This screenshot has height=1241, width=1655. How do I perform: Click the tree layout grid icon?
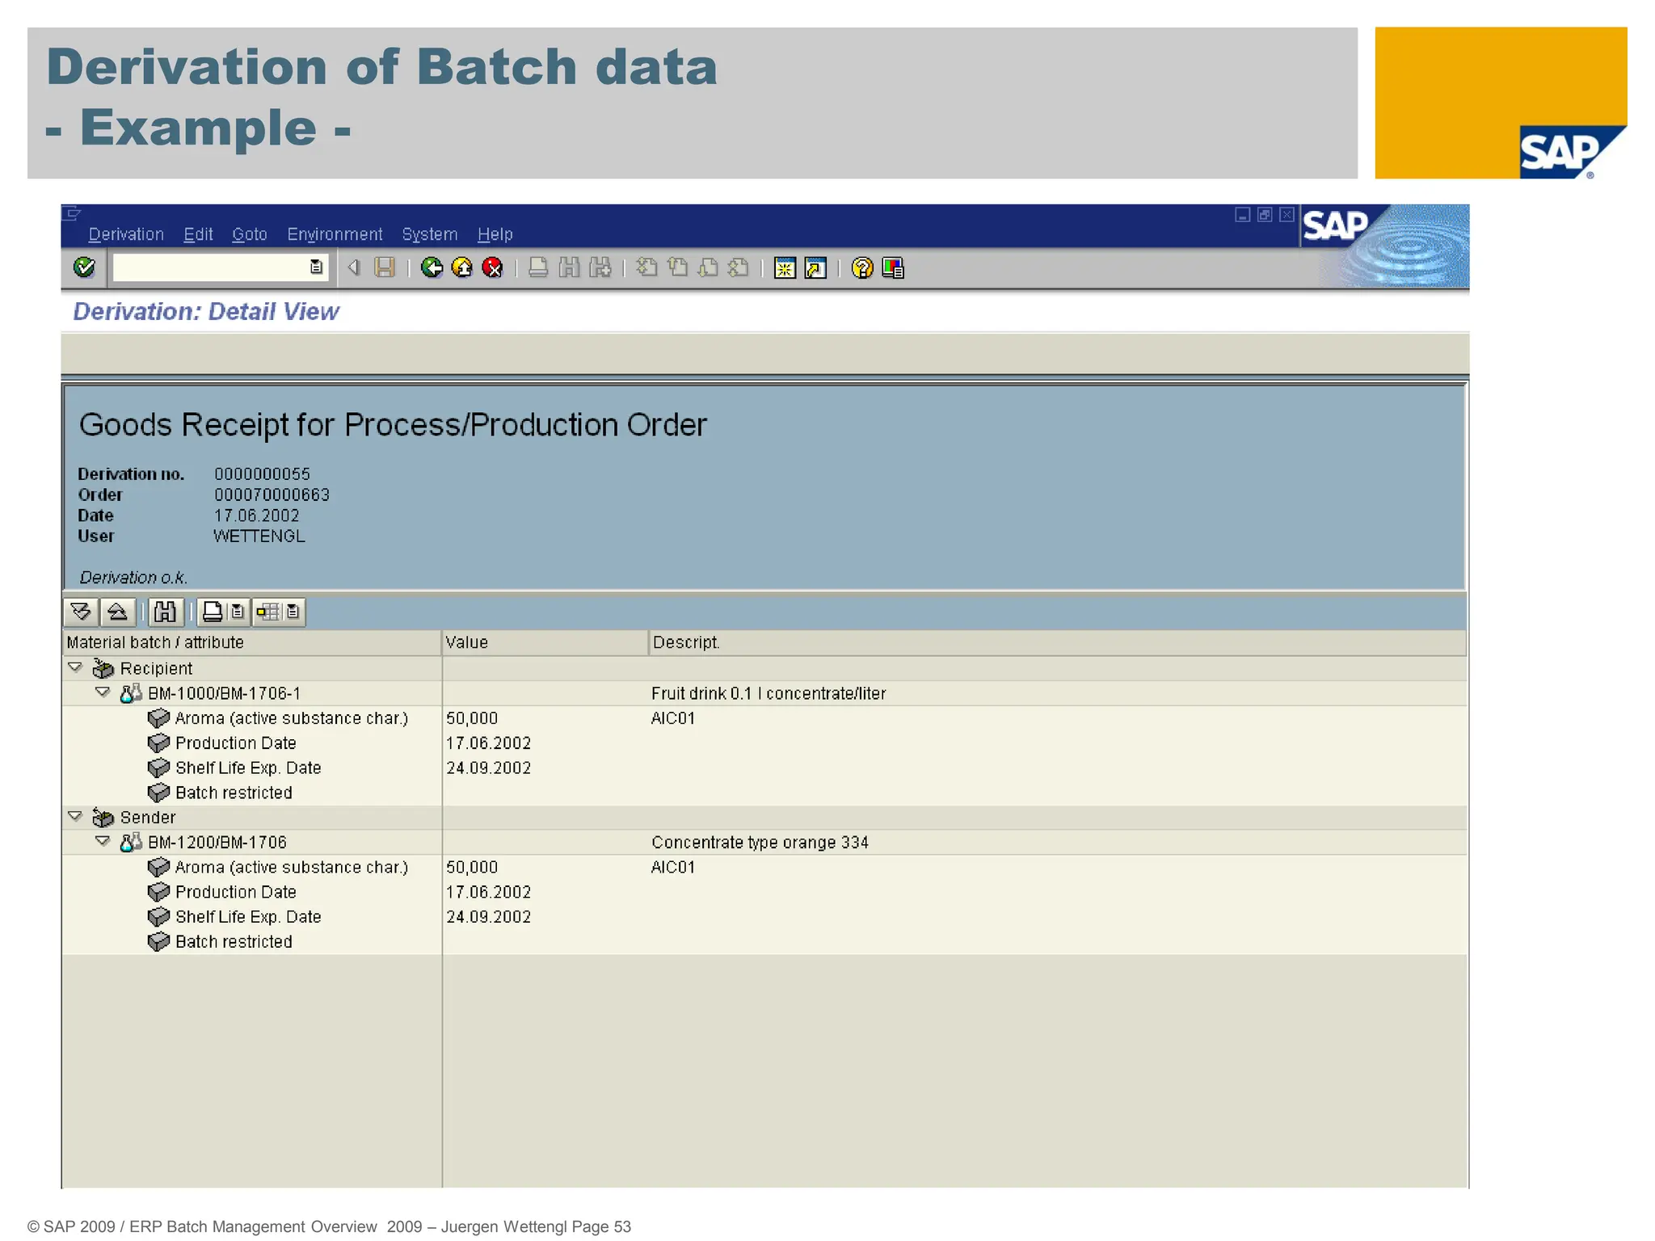(267, 612)
